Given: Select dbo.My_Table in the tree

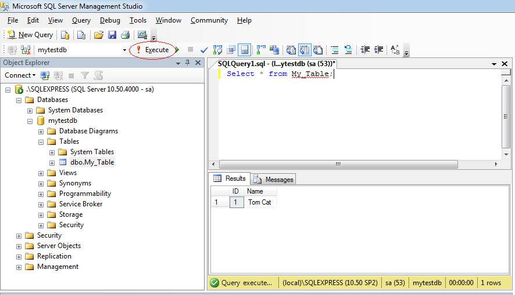Looking at the screenshot, I should [92, 162].
